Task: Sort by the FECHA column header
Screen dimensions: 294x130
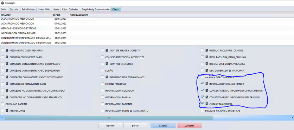Action: (x=60, y=15)
